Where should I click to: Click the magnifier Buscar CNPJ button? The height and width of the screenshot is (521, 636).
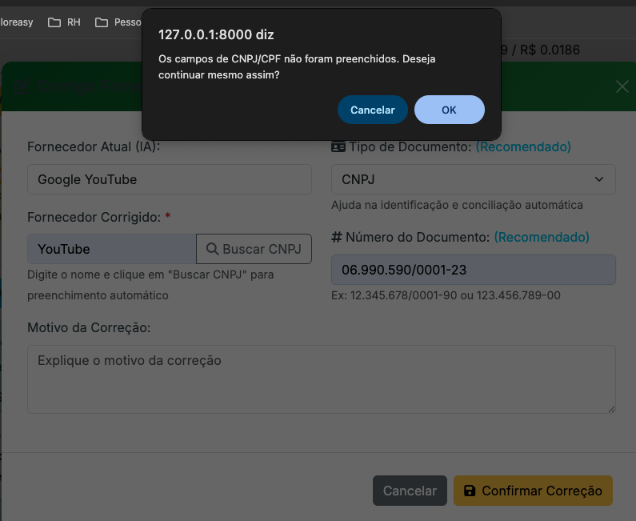tap(254, 249)
